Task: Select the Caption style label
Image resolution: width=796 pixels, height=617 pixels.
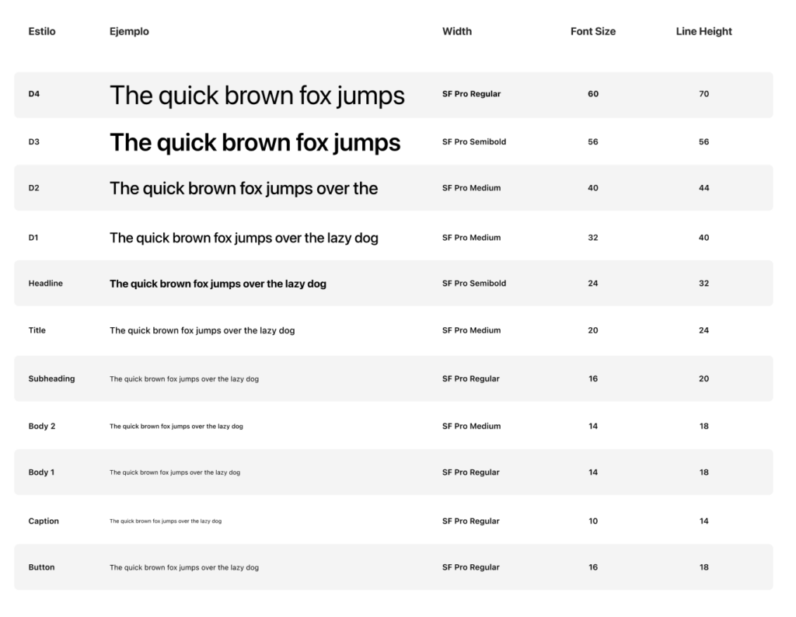Action: pos(44,521)
